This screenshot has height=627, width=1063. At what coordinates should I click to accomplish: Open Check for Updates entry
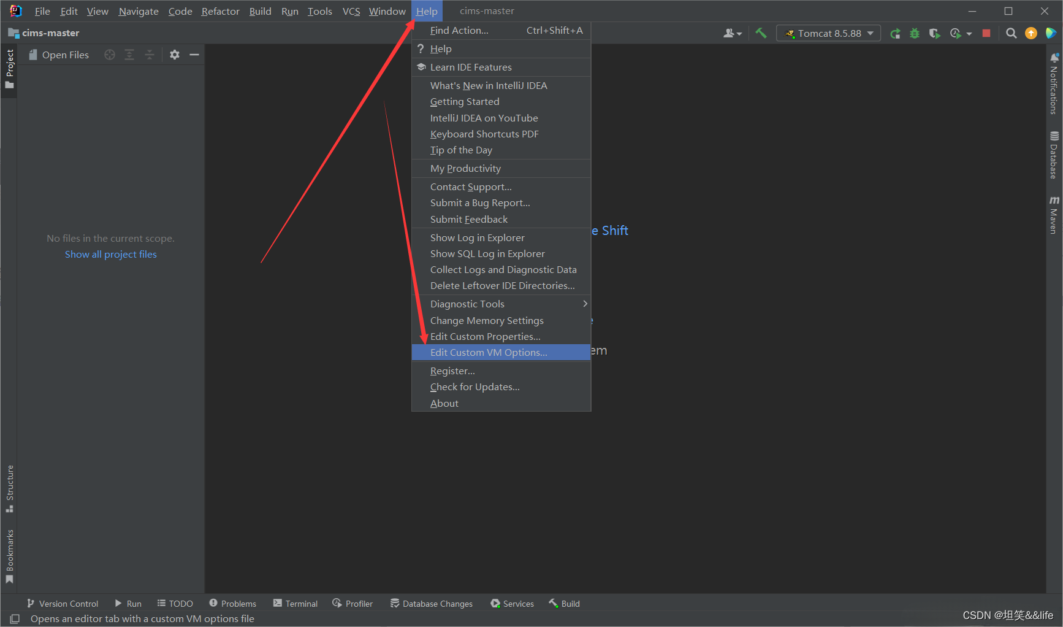[x=501, y=387]
